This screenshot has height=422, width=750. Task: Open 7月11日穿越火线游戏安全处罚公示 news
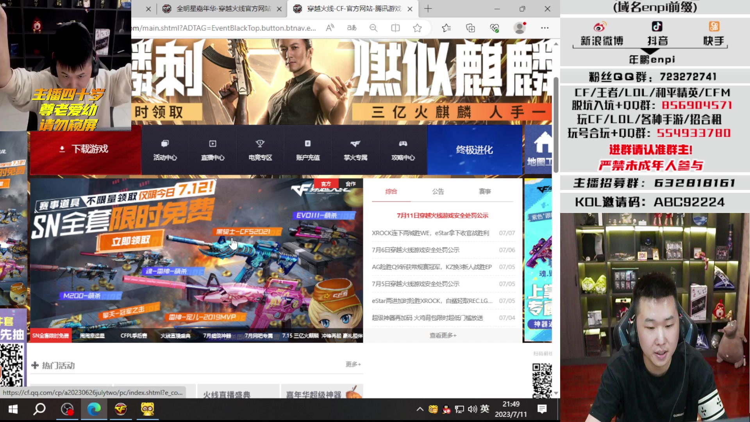pyautogui.click(x=443, y=215)
